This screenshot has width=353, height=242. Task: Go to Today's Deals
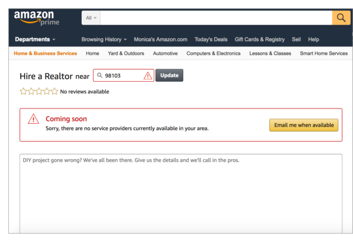pos(211,39)
